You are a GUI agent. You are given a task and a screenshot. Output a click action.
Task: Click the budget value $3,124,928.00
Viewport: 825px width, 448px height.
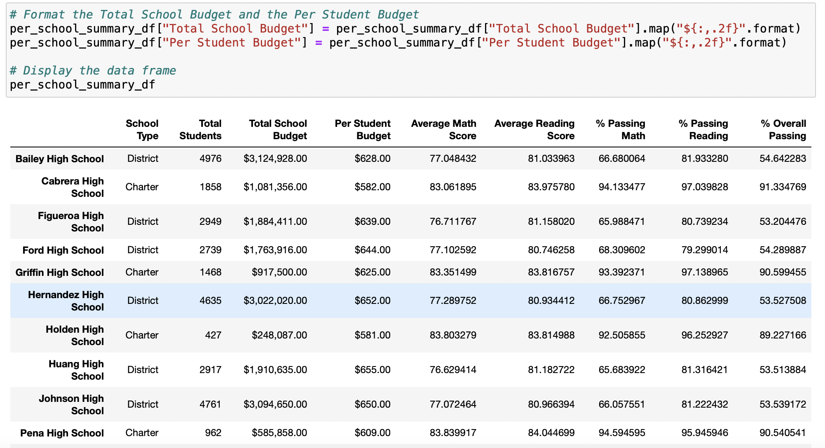tap(275, 159)
